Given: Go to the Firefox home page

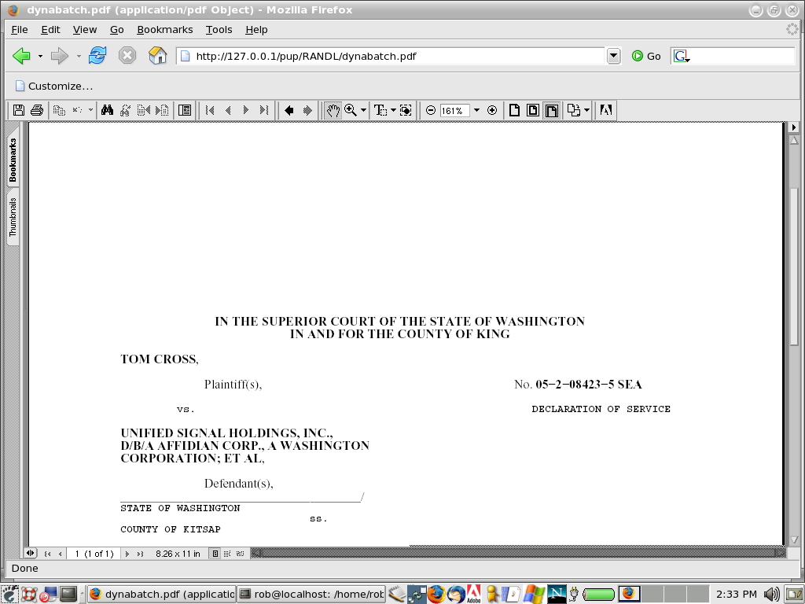Looking at the screenshot, I should point(158,56).
